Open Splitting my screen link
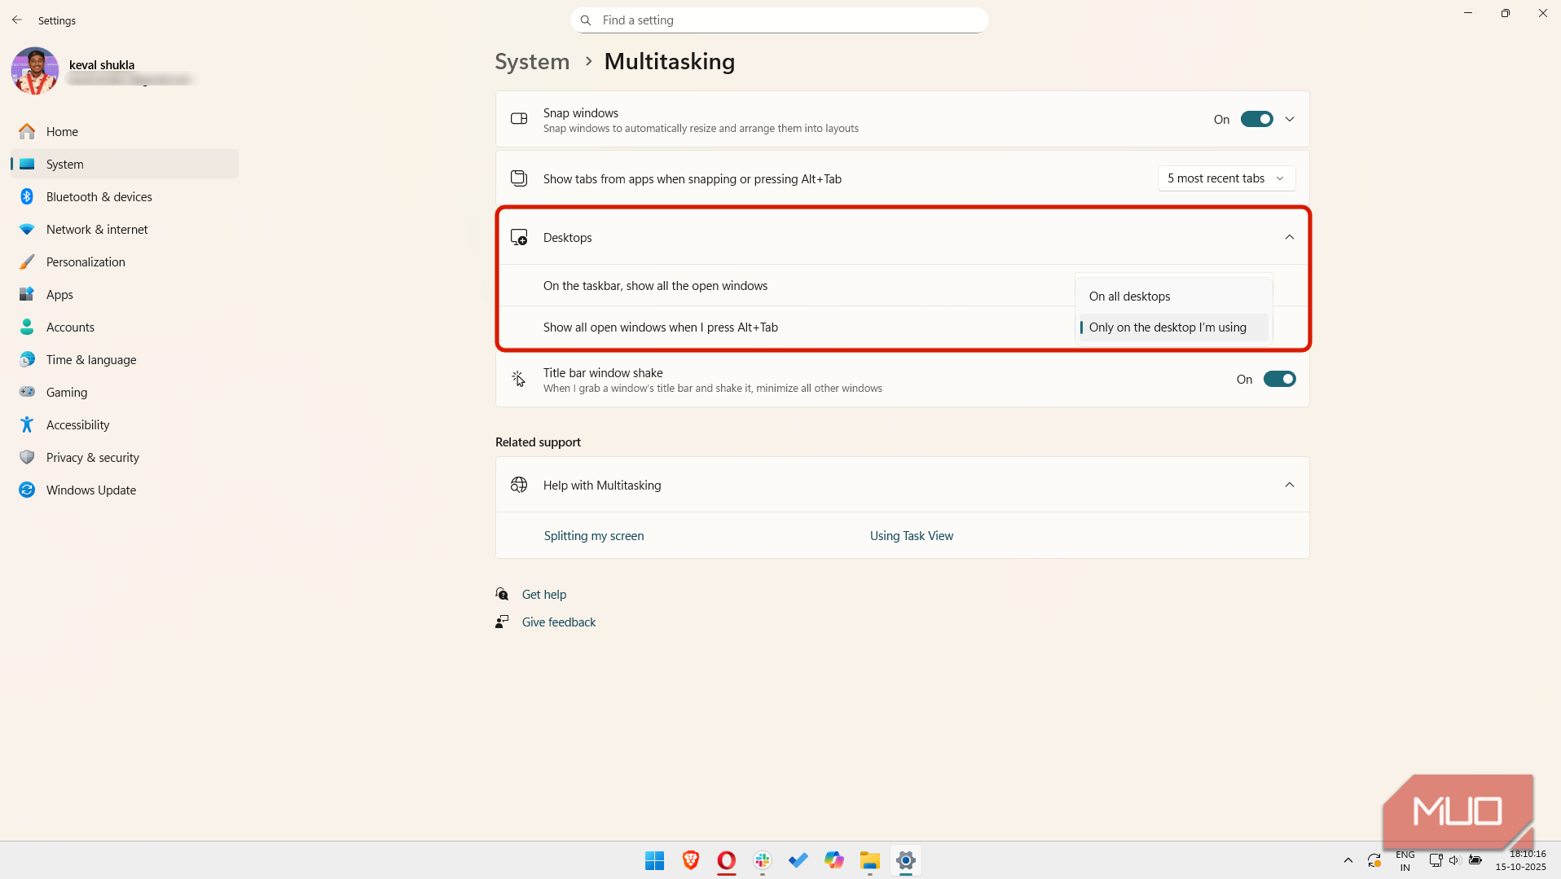Screen dimensions: 1561x879 pyautogui.click(x=594, y=535)
